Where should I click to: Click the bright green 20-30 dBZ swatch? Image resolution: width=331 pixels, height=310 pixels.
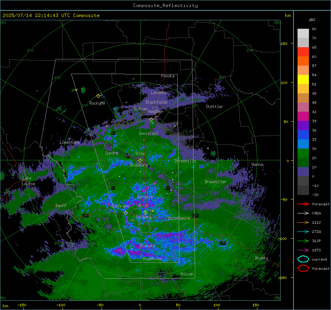click(x=303, y=153)
